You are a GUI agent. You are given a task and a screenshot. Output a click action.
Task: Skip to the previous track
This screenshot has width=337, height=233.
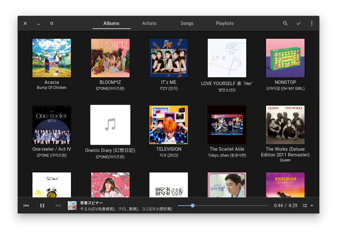coord(26,206)
